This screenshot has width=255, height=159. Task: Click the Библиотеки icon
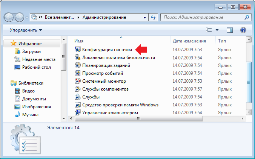(13, 83)
